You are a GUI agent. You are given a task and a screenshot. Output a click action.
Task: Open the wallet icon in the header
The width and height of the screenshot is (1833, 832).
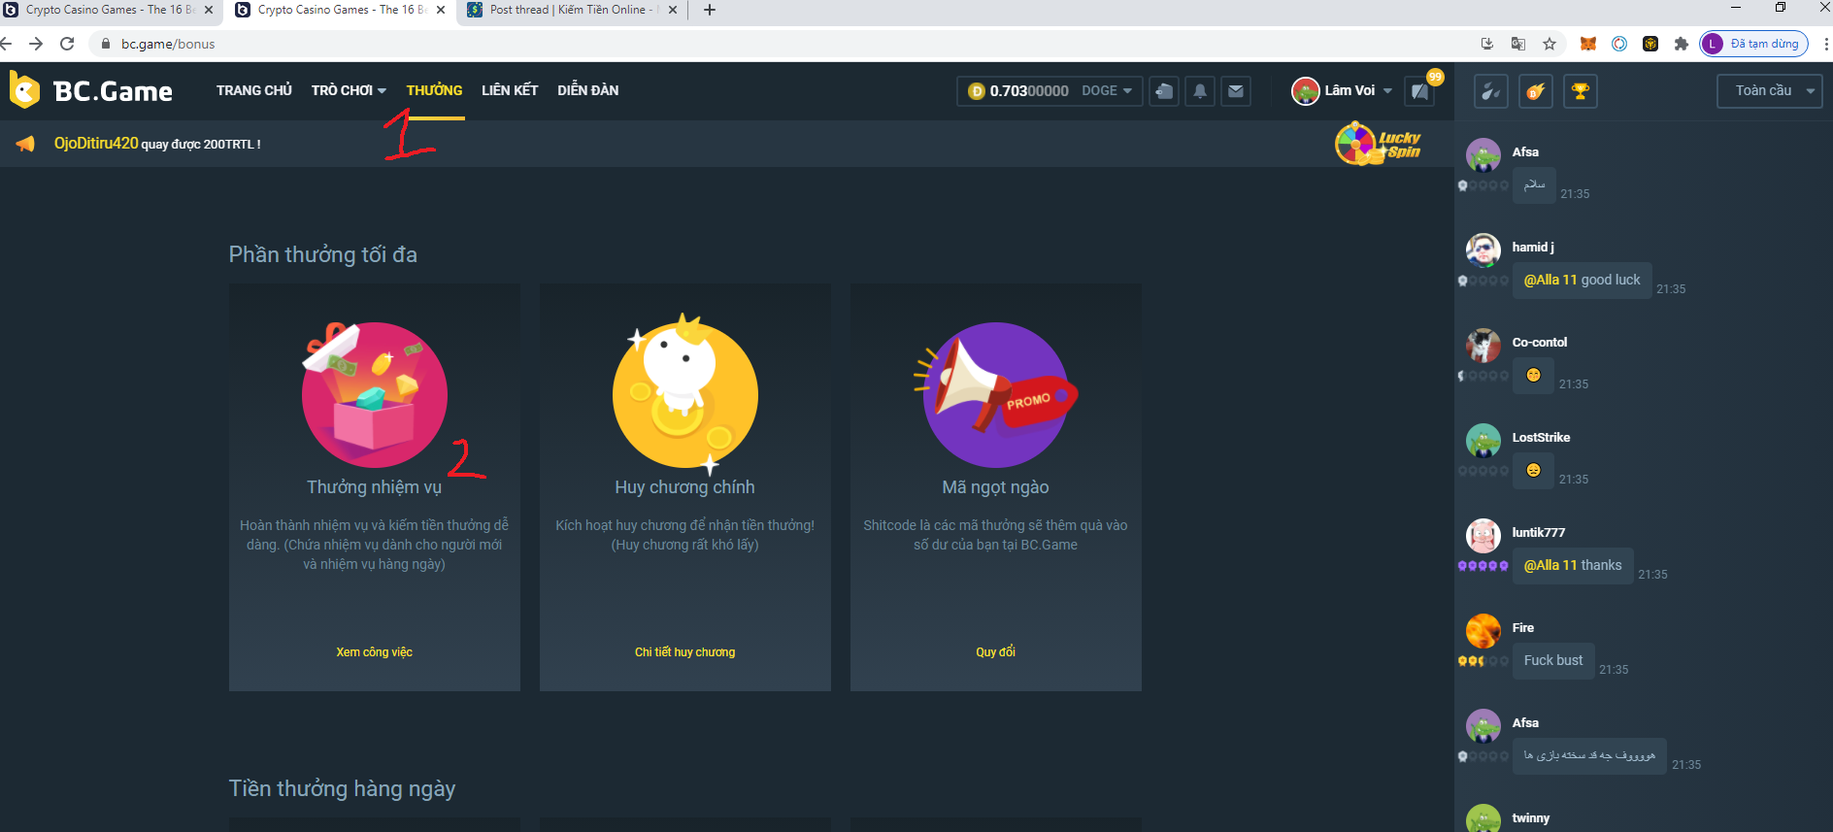[1164, 91]
